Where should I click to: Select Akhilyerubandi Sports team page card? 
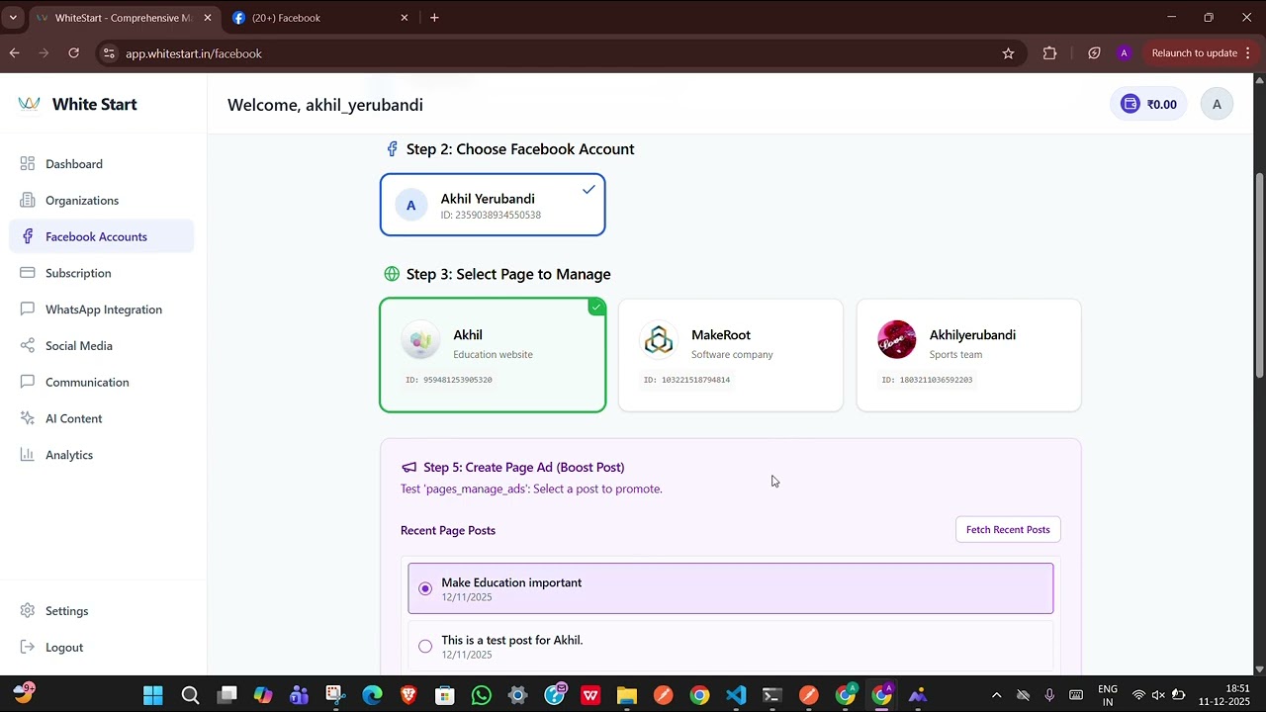point(969,355)
